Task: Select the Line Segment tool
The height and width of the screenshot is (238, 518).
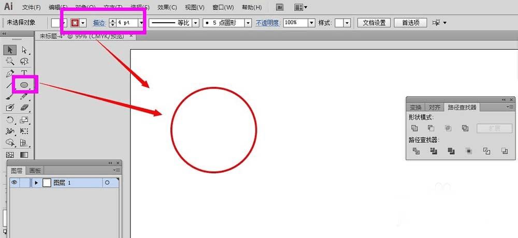Action: click(x=9, y=85)
